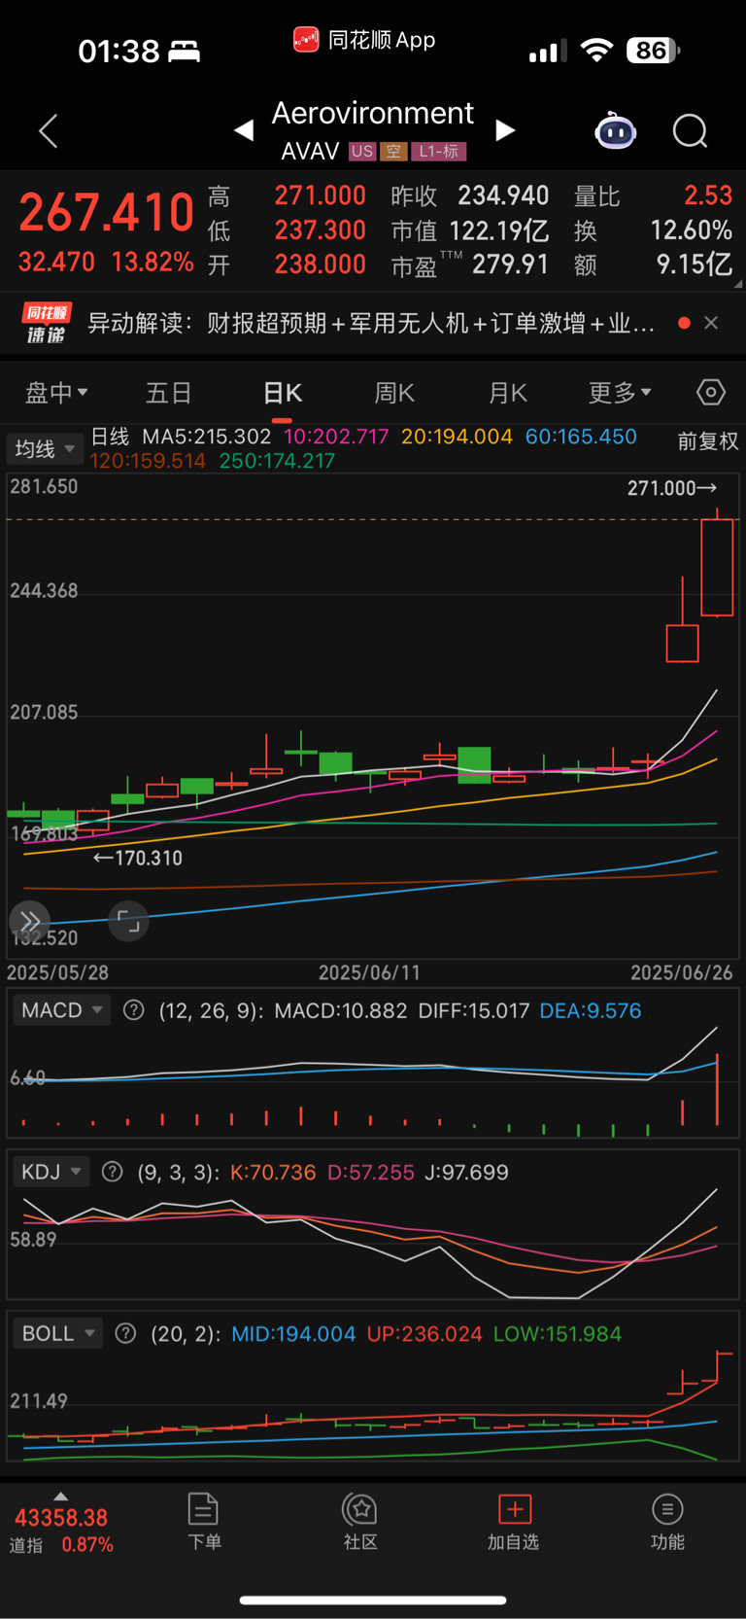Tap the 市盈 TTM 279.91 value
Viewport: 746px width, 1619px height.
[469, 264]
